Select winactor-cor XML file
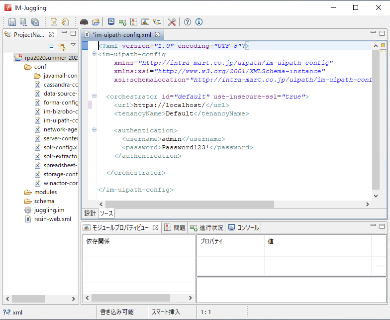This screenshot has width=390, height=320. click(x=56, y=183)
